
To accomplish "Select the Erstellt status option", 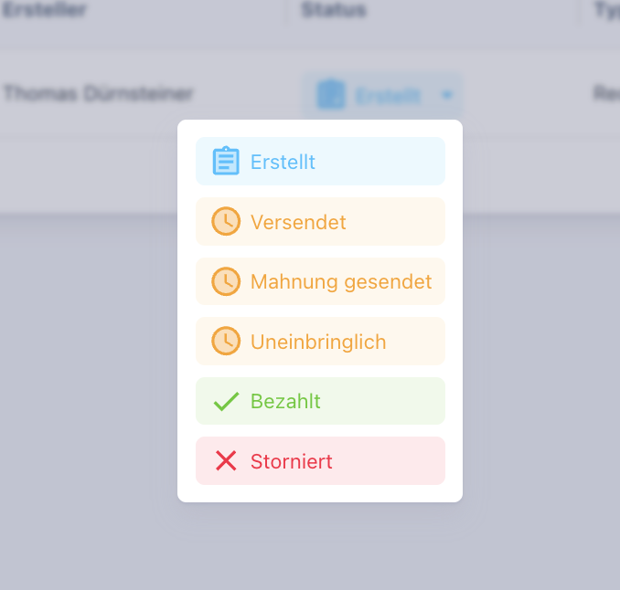I will coord(320,162).
